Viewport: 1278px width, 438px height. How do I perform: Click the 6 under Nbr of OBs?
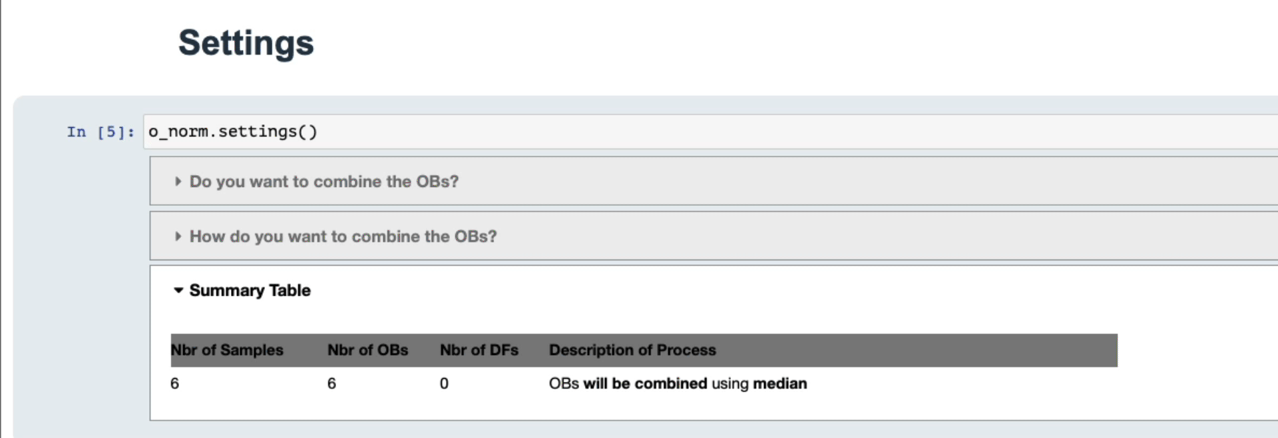click(x=331, y=383)
